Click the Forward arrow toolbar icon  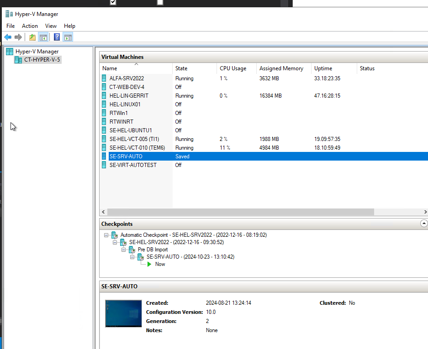pos(18,37)
